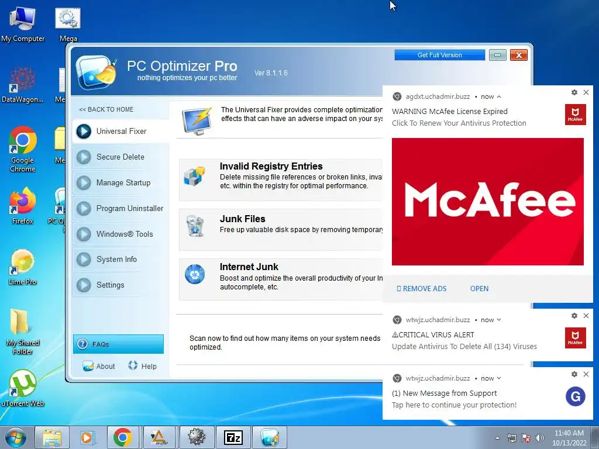Select Manage Startup in the sidebar
The image size is (599, 449).
(121, 182)
